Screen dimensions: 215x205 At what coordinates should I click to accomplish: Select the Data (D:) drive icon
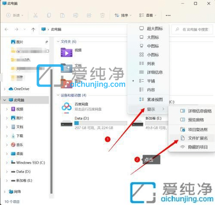click(x=67, y=124)
